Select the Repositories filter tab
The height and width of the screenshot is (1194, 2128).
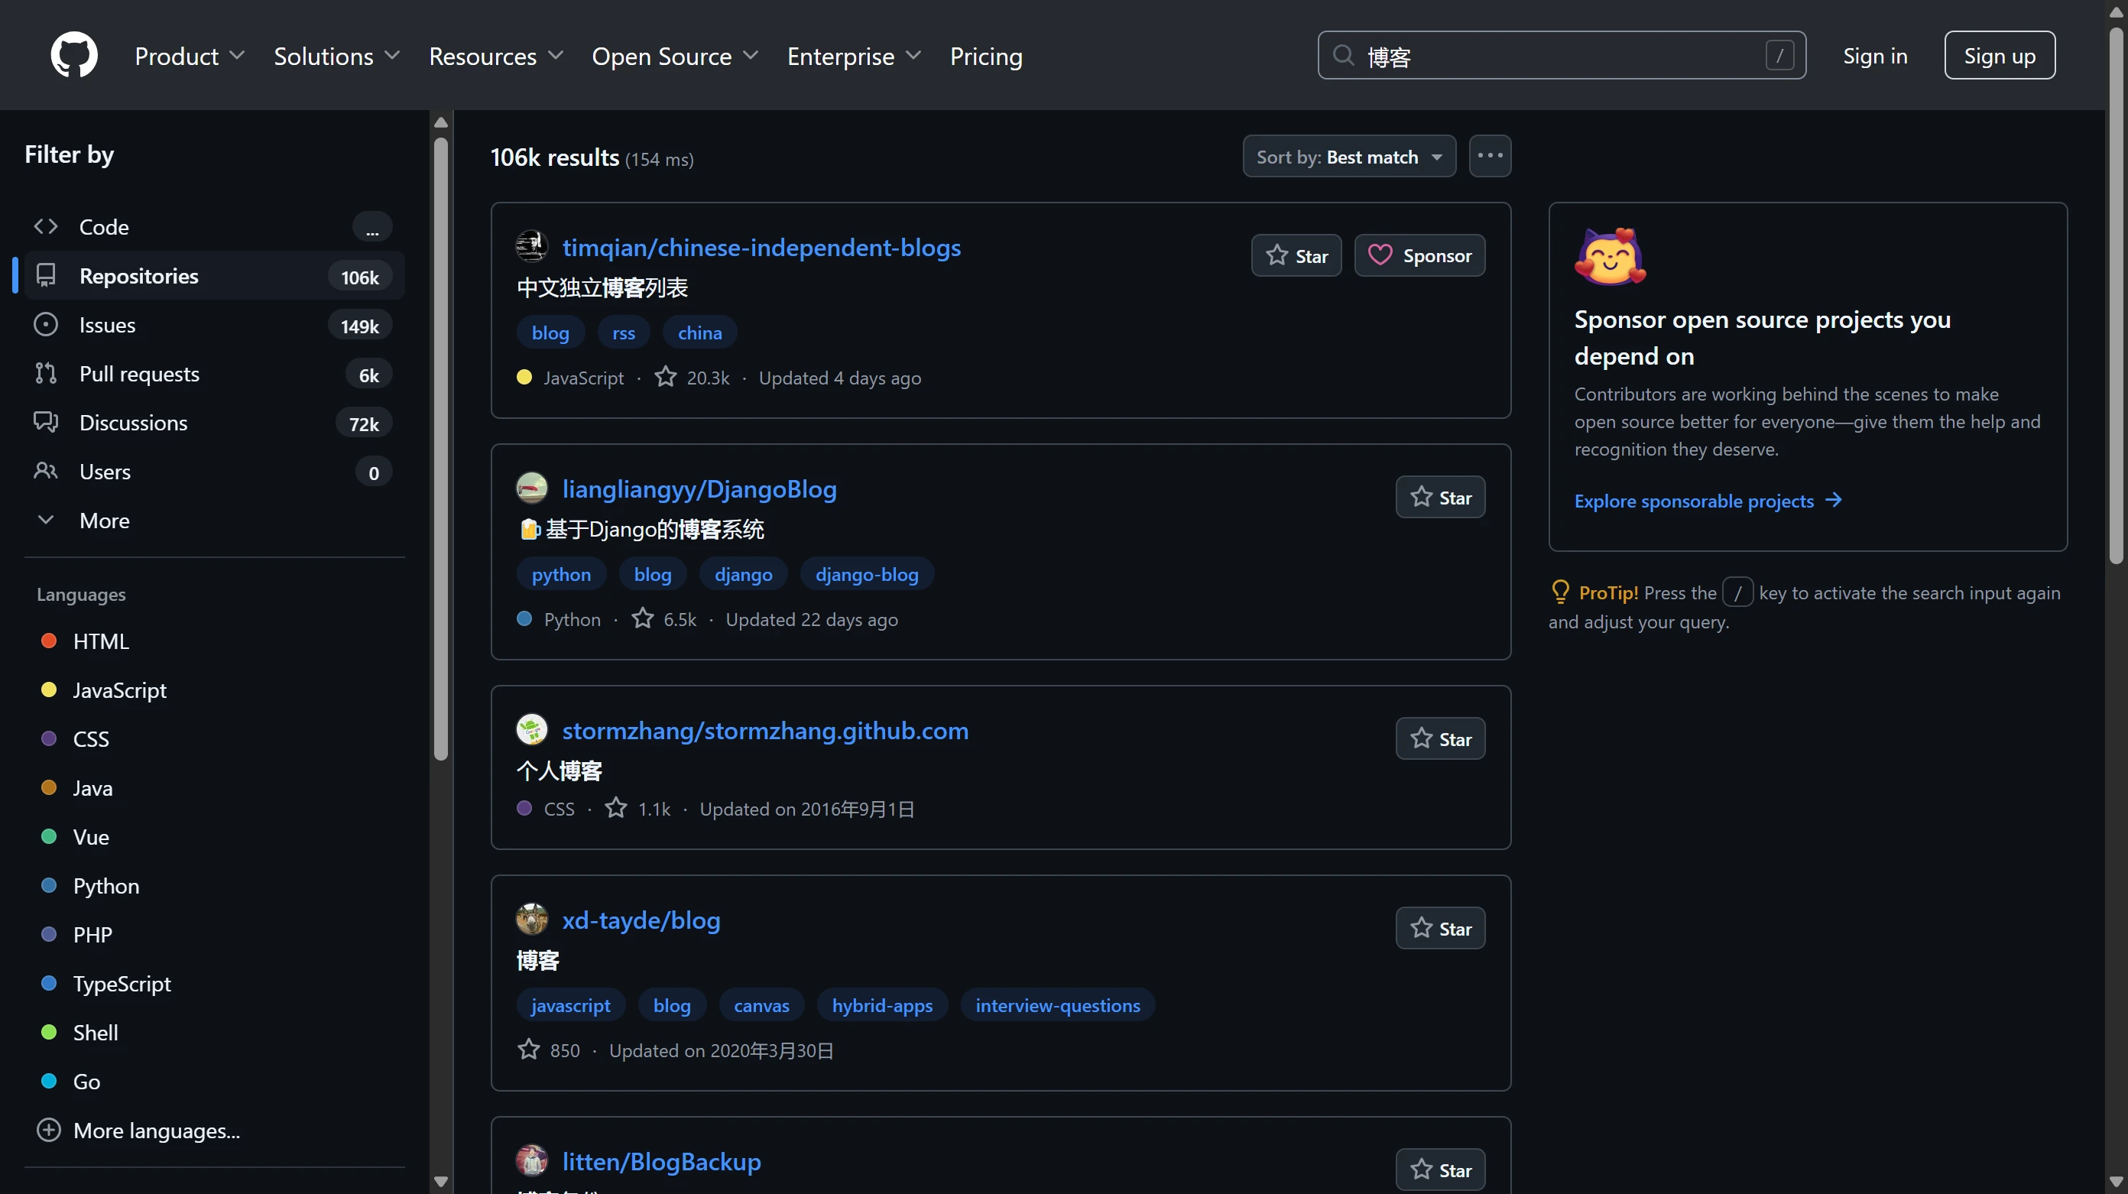[x=139, y=276]
